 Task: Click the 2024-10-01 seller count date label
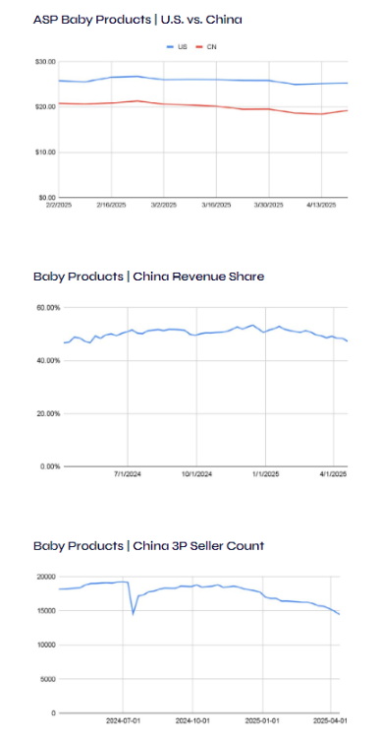pos(192,720)
